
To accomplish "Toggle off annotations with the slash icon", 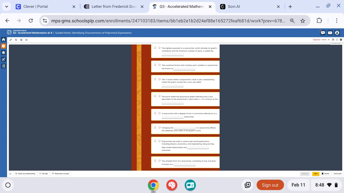I will point(16,39).
